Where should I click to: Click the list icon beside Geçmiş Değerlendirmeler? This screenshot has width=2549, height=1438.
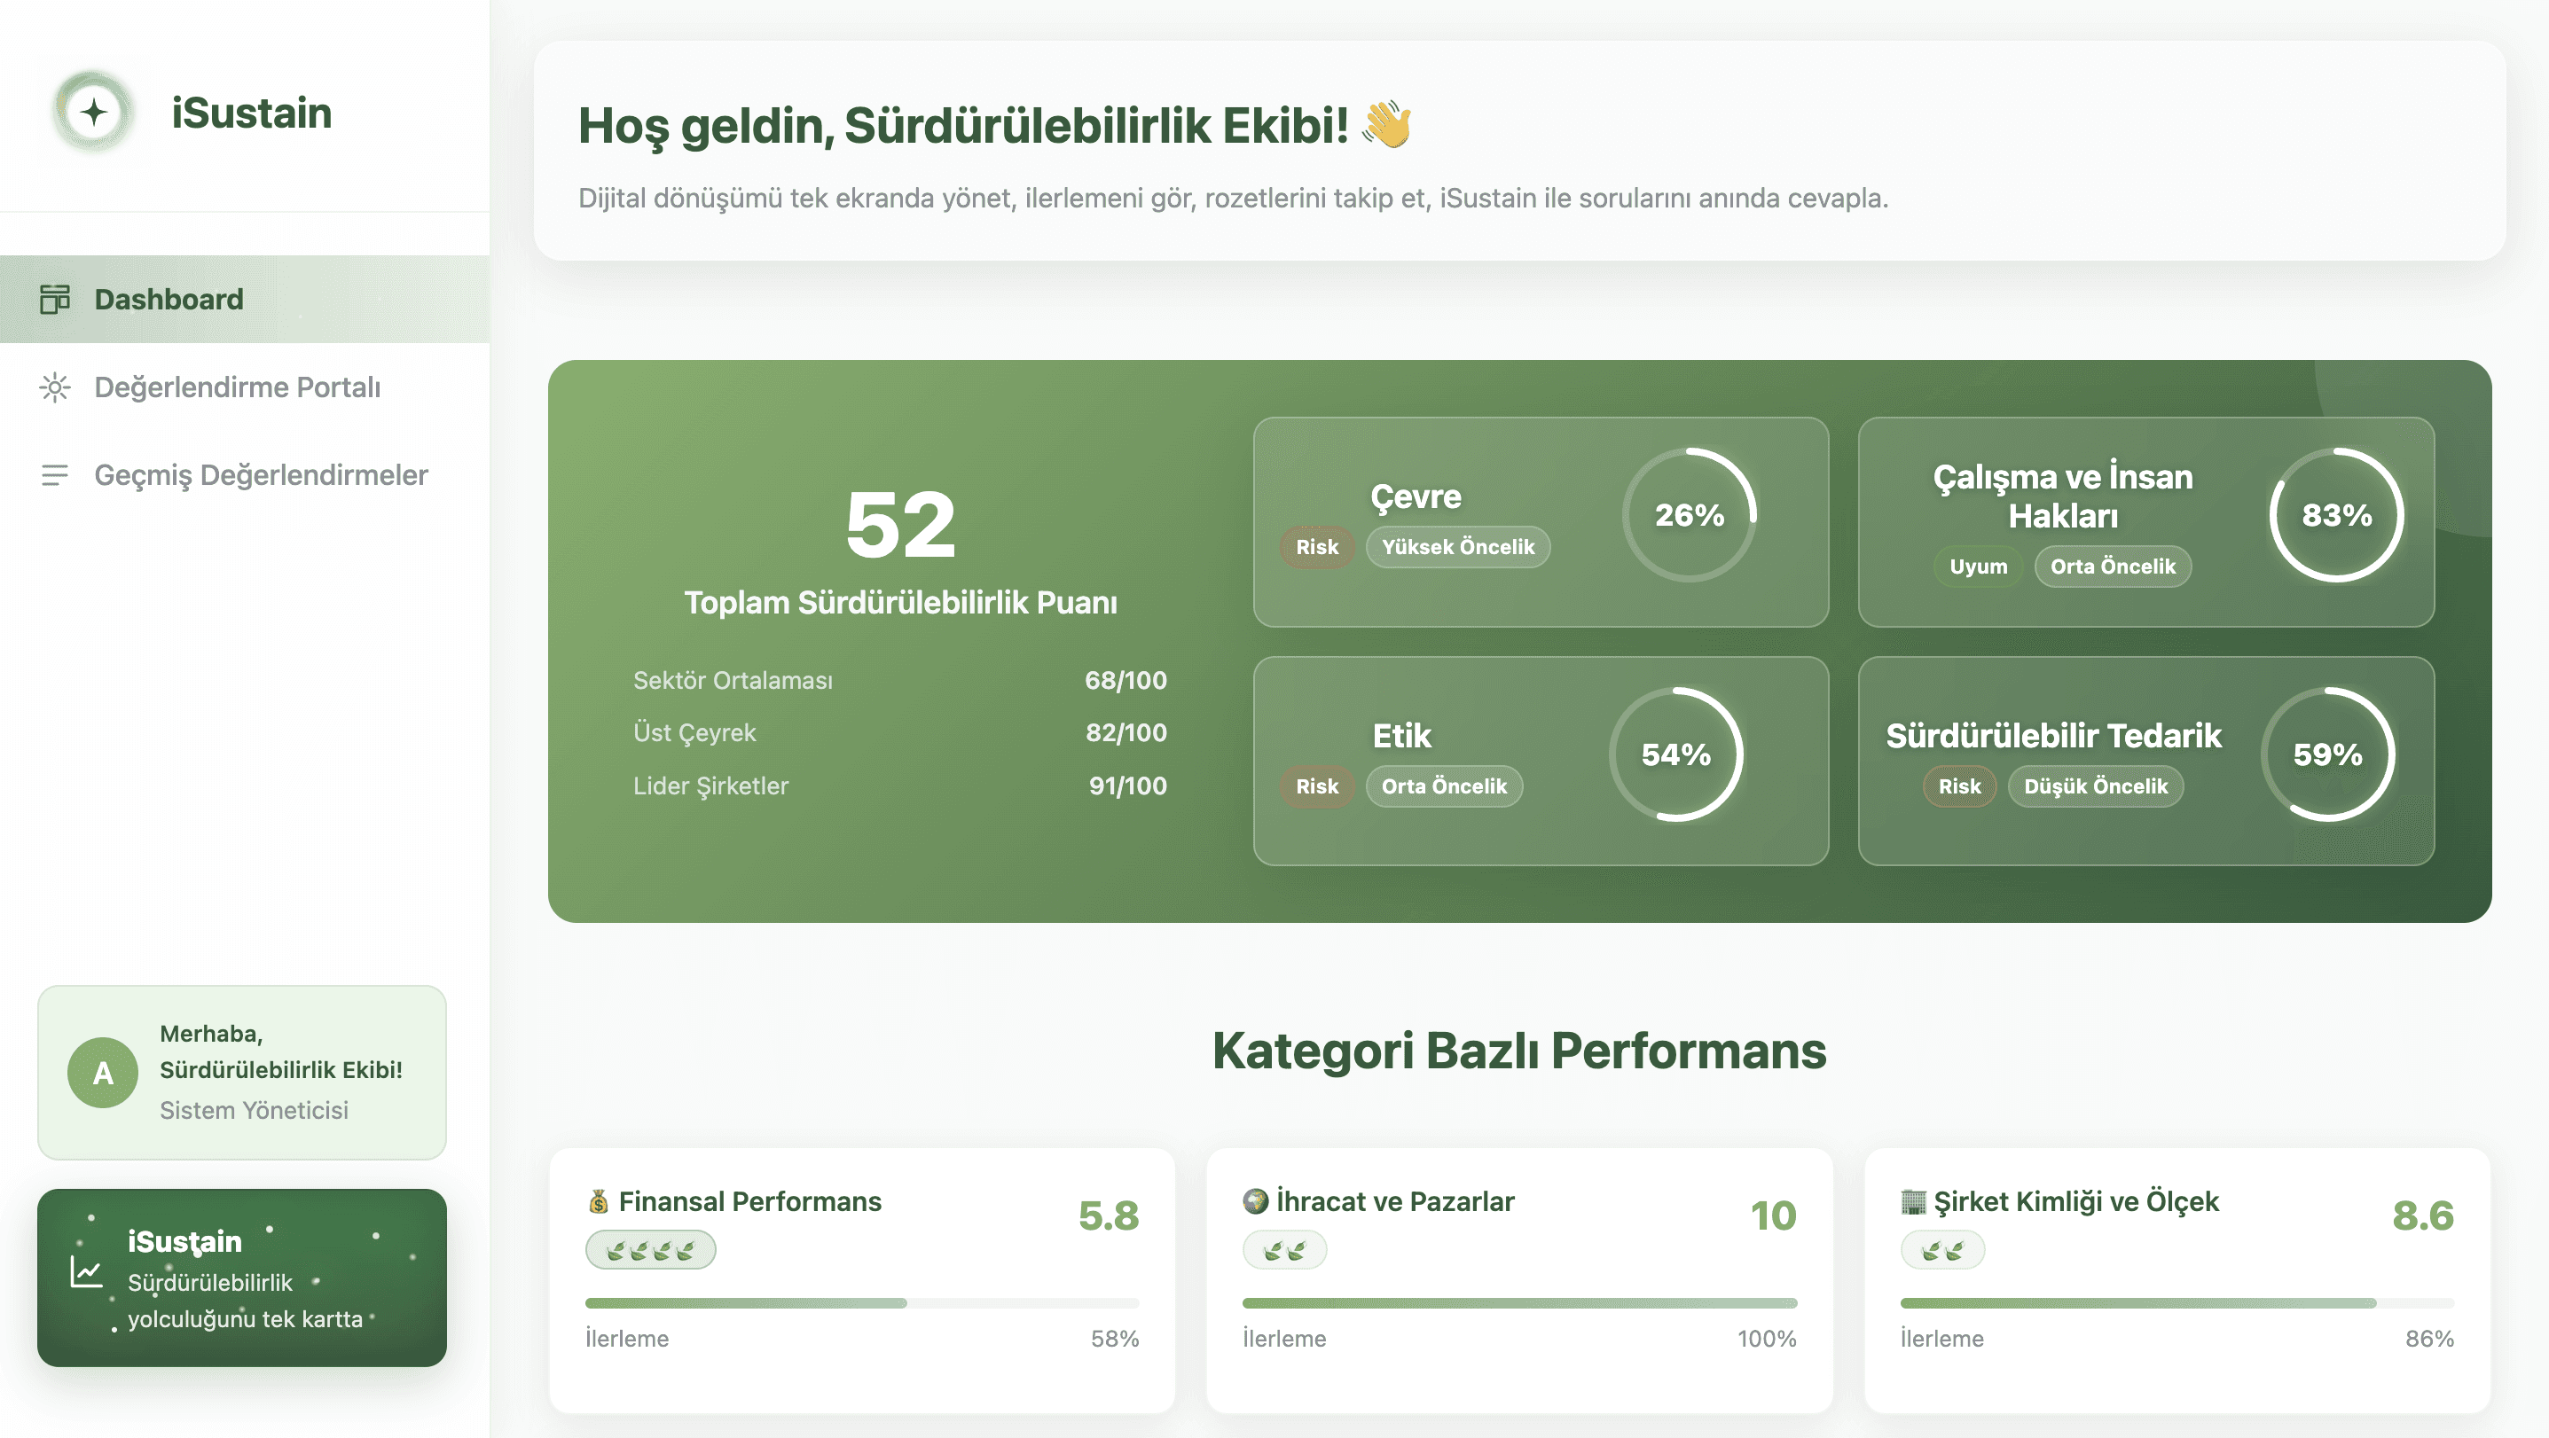55,474
